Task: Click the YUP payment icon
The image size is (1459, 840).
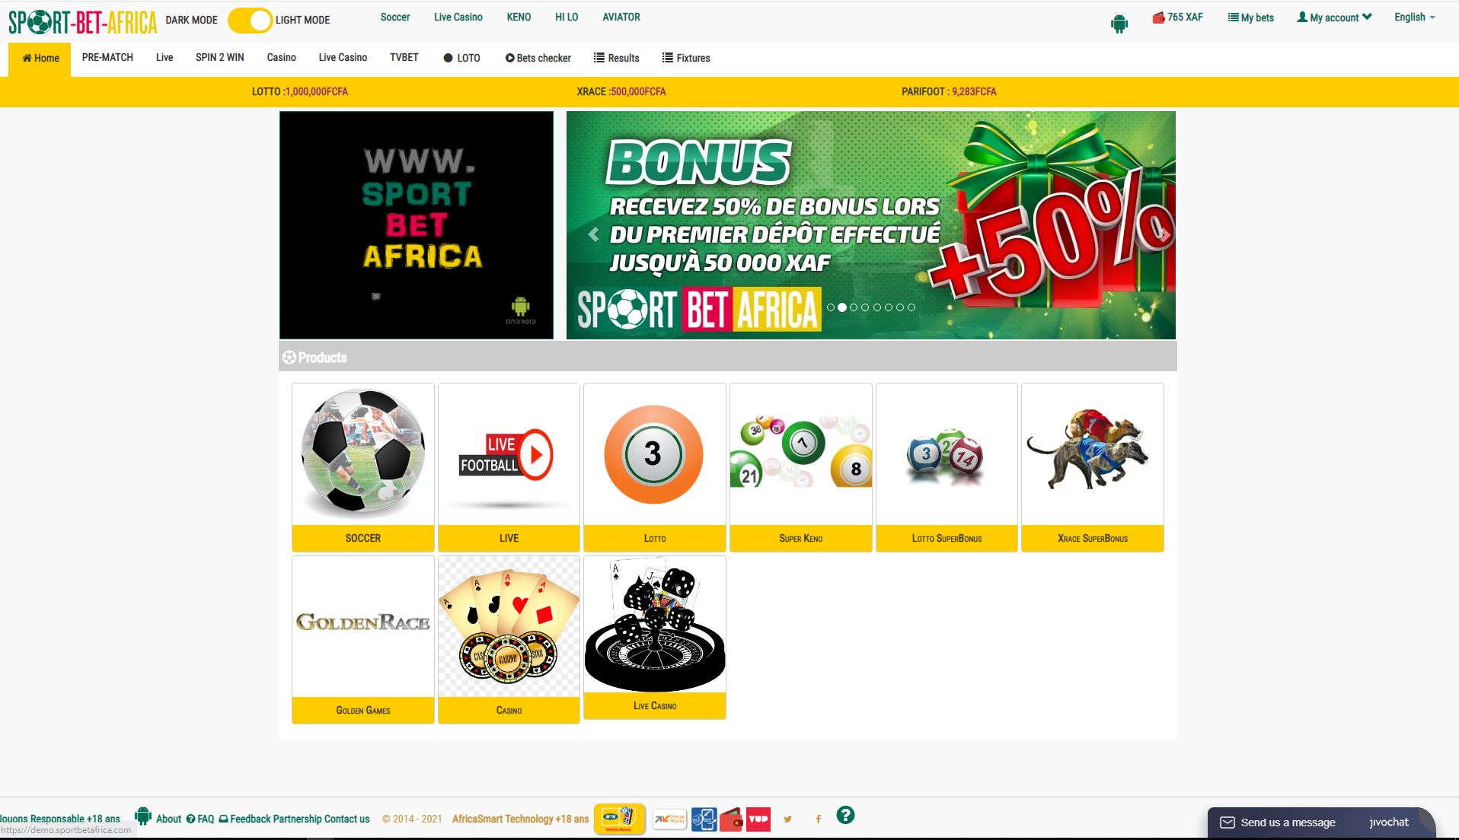Action: pyautogui.click(x=758, y=819)
